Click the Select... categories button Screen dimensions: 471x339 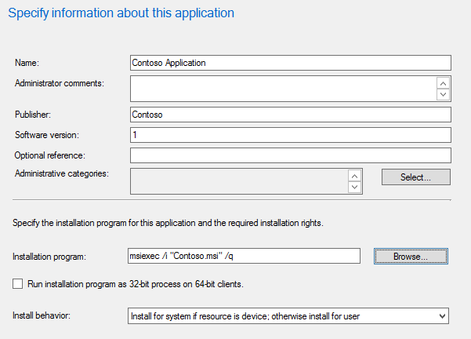pos(415,177)
